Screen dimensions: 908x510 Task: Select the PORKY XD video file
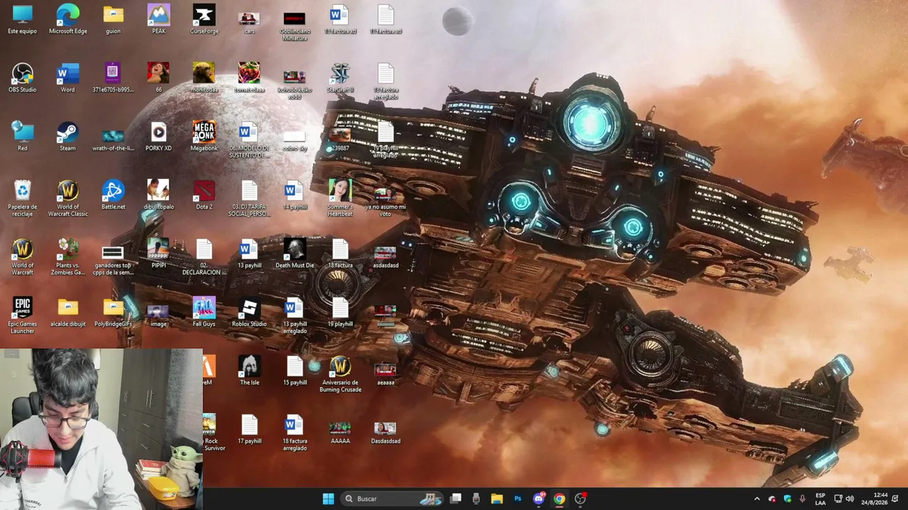158,136
